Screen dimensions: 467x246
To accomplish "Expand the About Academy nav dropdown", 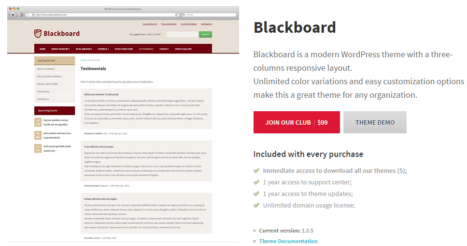I will (x=60, y=49).
